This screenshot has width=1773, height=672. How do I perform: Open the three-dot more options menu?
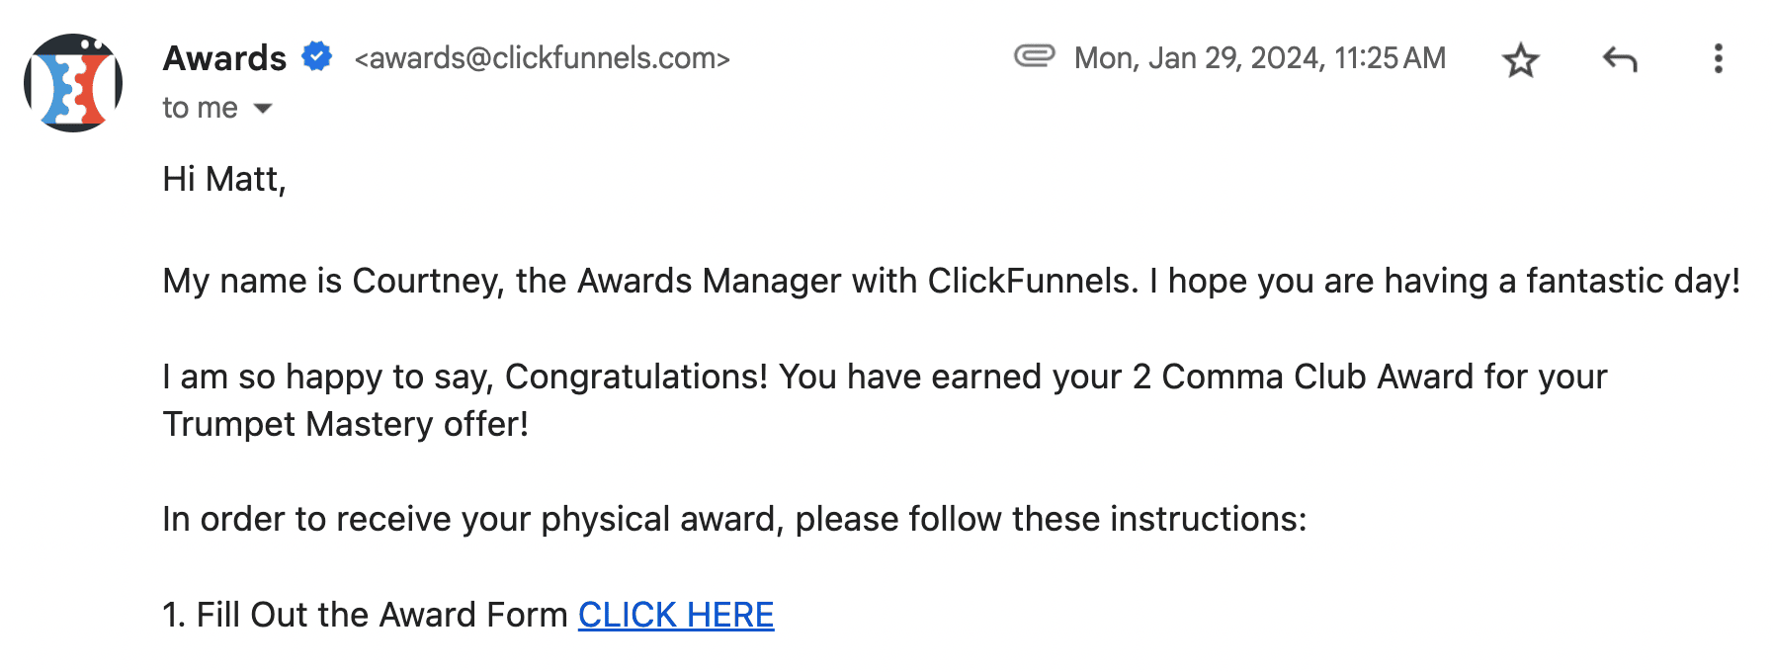[x=1718, y=59]
